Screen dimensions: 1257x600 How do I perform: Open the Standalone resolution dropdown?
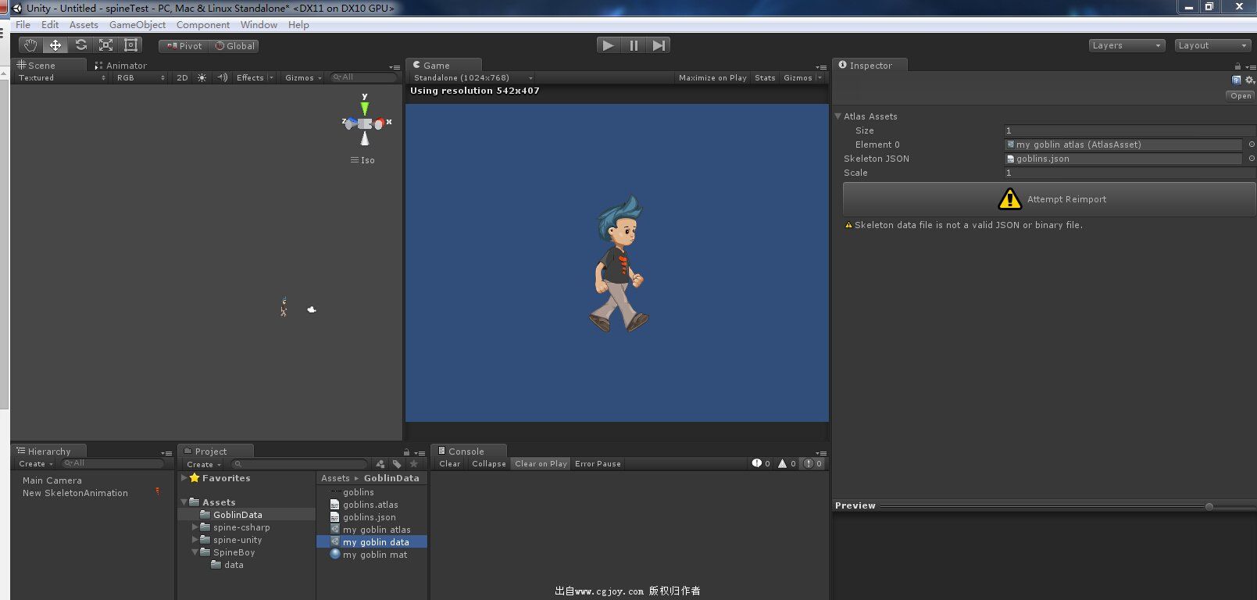pyautogui.click(x=473, y=77)
